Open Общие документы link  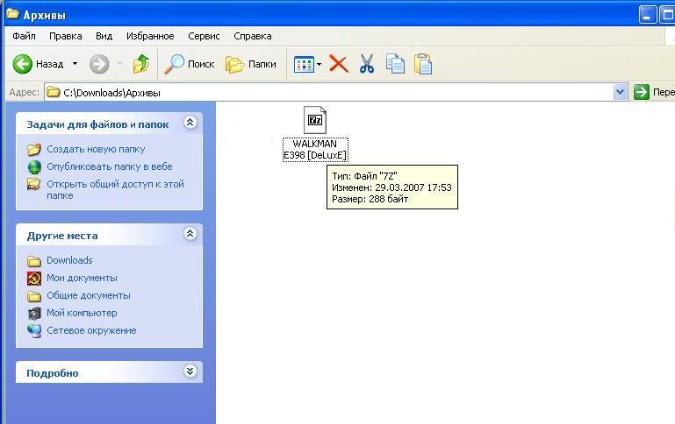click(x=89, y=295)
